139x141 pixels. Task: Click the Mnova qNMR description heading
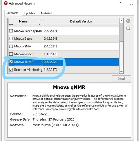click(x=69, y=87)
